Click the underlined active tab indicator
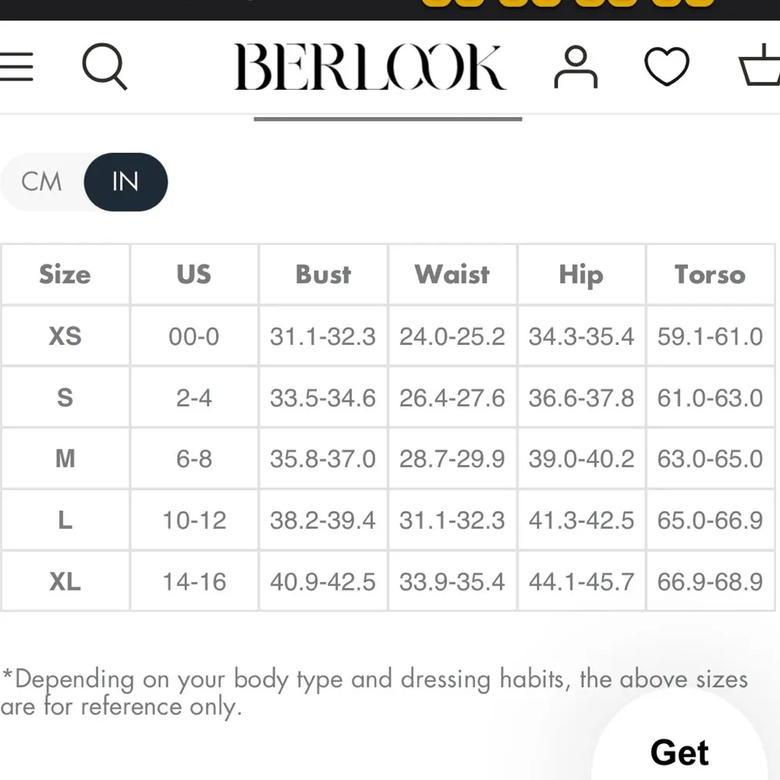 pos(386,119)
